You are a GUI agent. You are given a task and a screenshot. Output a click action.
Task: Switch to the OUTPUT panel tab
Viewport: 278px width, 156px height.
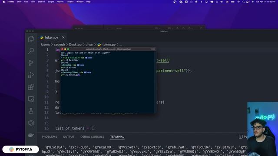point(69,137)
